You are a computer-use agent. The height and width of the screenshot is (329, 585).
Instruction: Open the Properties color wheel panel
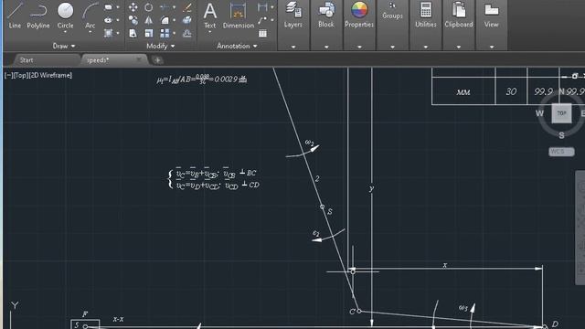[x=359, y=15]
